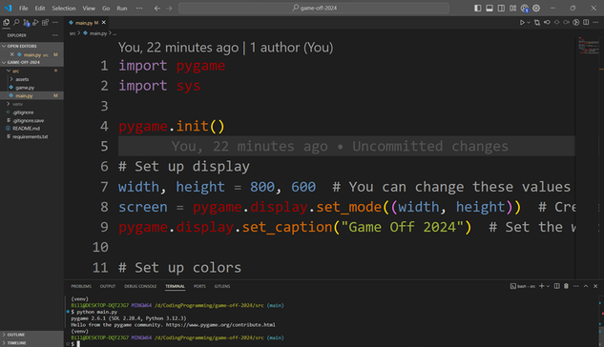Open game.py in the explorer

click(25, 88)
